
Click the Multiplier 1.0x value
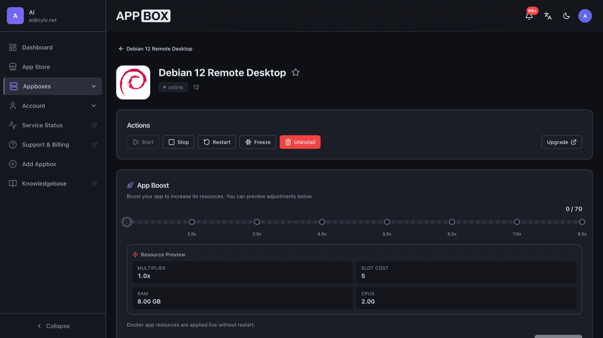click(x=144, y=276)
